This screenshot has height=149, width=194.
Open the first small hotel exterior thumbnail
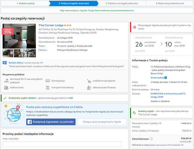tap(8, 53)
